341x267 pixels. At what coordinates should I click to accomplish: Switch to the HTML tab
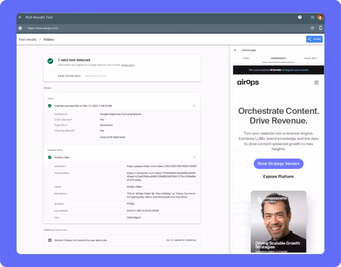click(x=246, y=58)
